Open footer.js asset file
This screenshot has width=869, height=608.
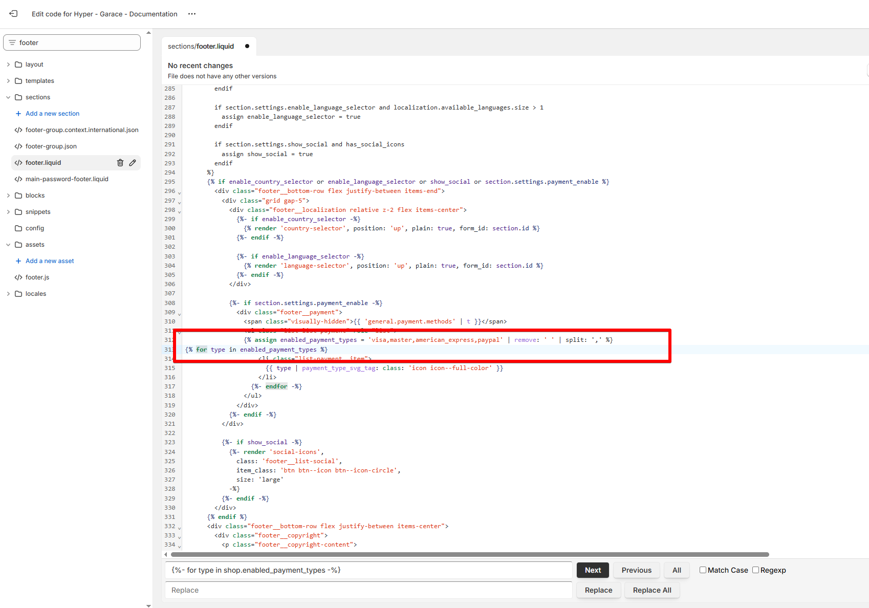pyautogui.click(x=37, y=277)
